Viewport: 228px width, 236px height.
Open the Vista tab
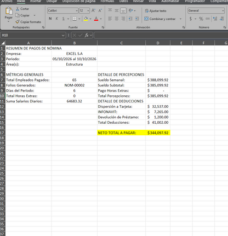point(152,1)
